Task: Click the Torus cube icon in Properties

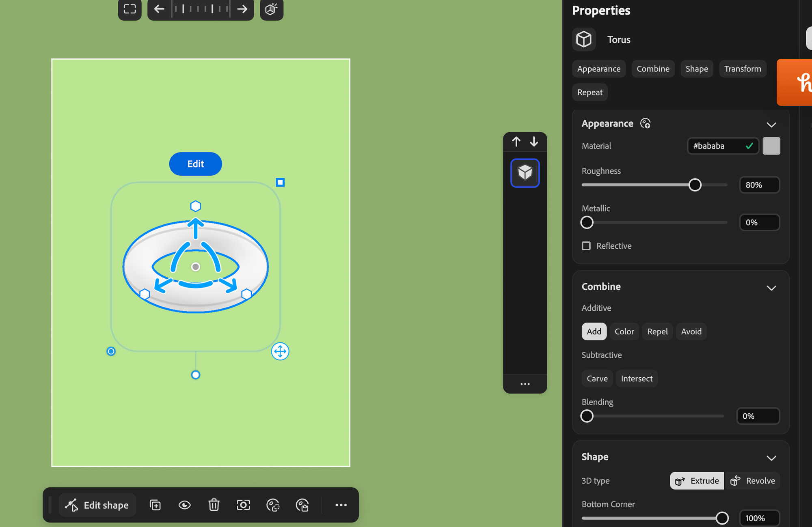Action: pos(584,39)
